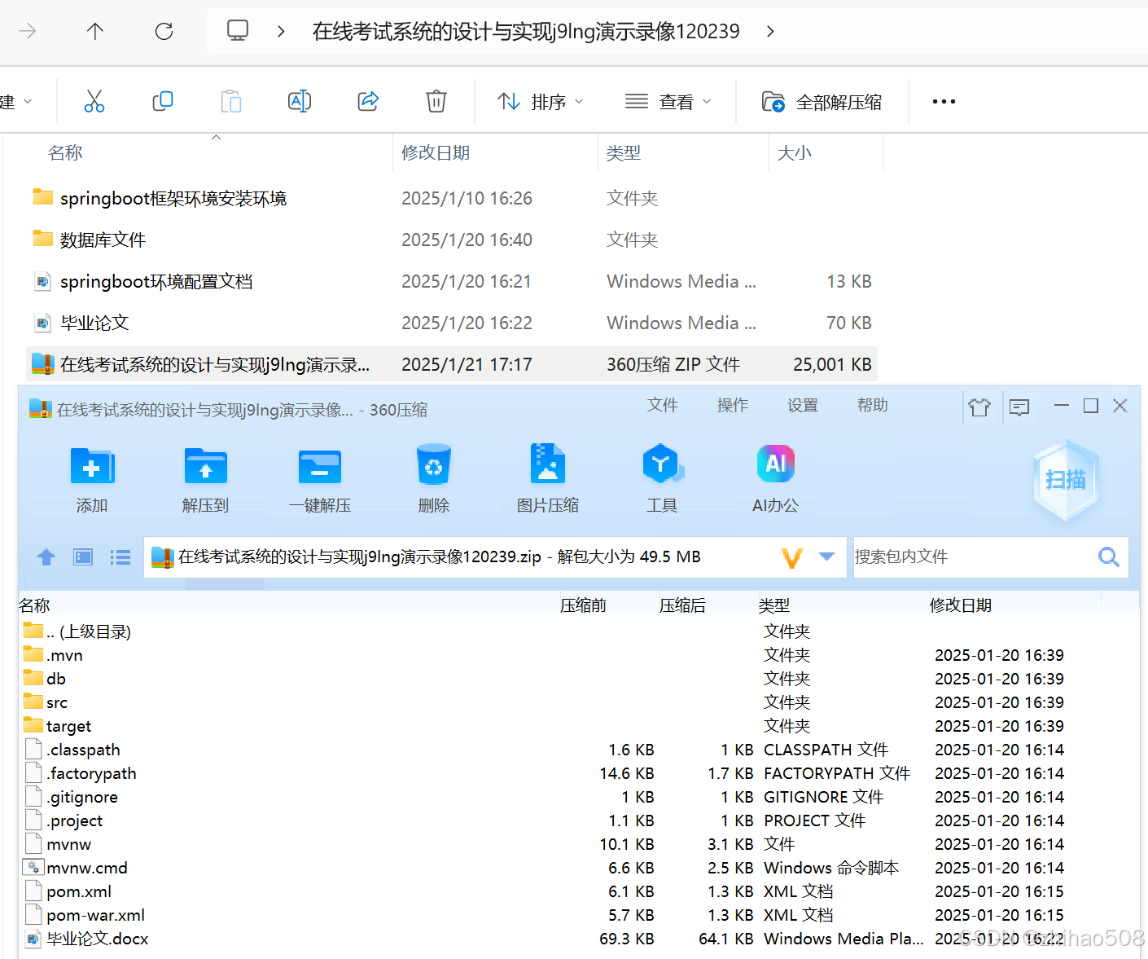Click the Paste clipboard icon in Explorer toolbar

[x=231, y=101]
